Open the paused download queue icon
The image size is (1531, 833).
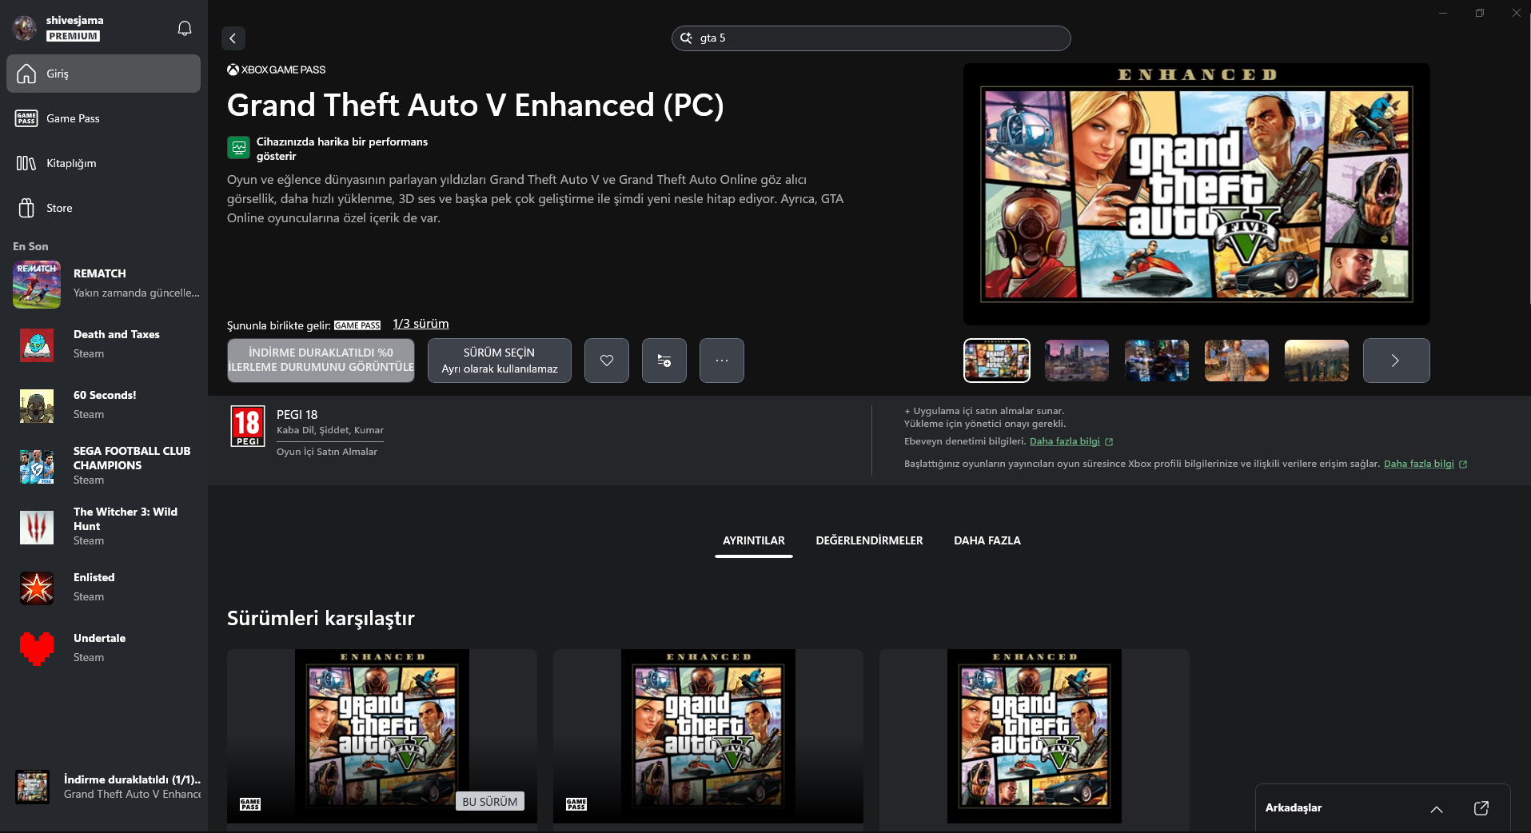33,787
